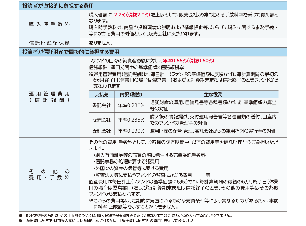Click the 年率0.285% rate in 委託会社 row
This screenshot has height=226, width=306.
point(131,105)
